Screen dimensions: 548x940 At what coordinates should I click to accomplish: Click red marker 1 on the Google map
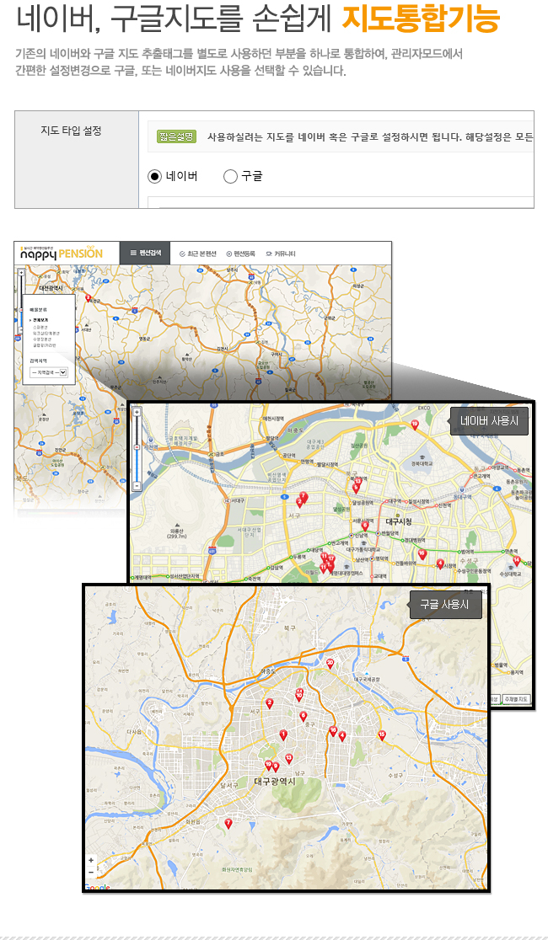pos(283,735)
